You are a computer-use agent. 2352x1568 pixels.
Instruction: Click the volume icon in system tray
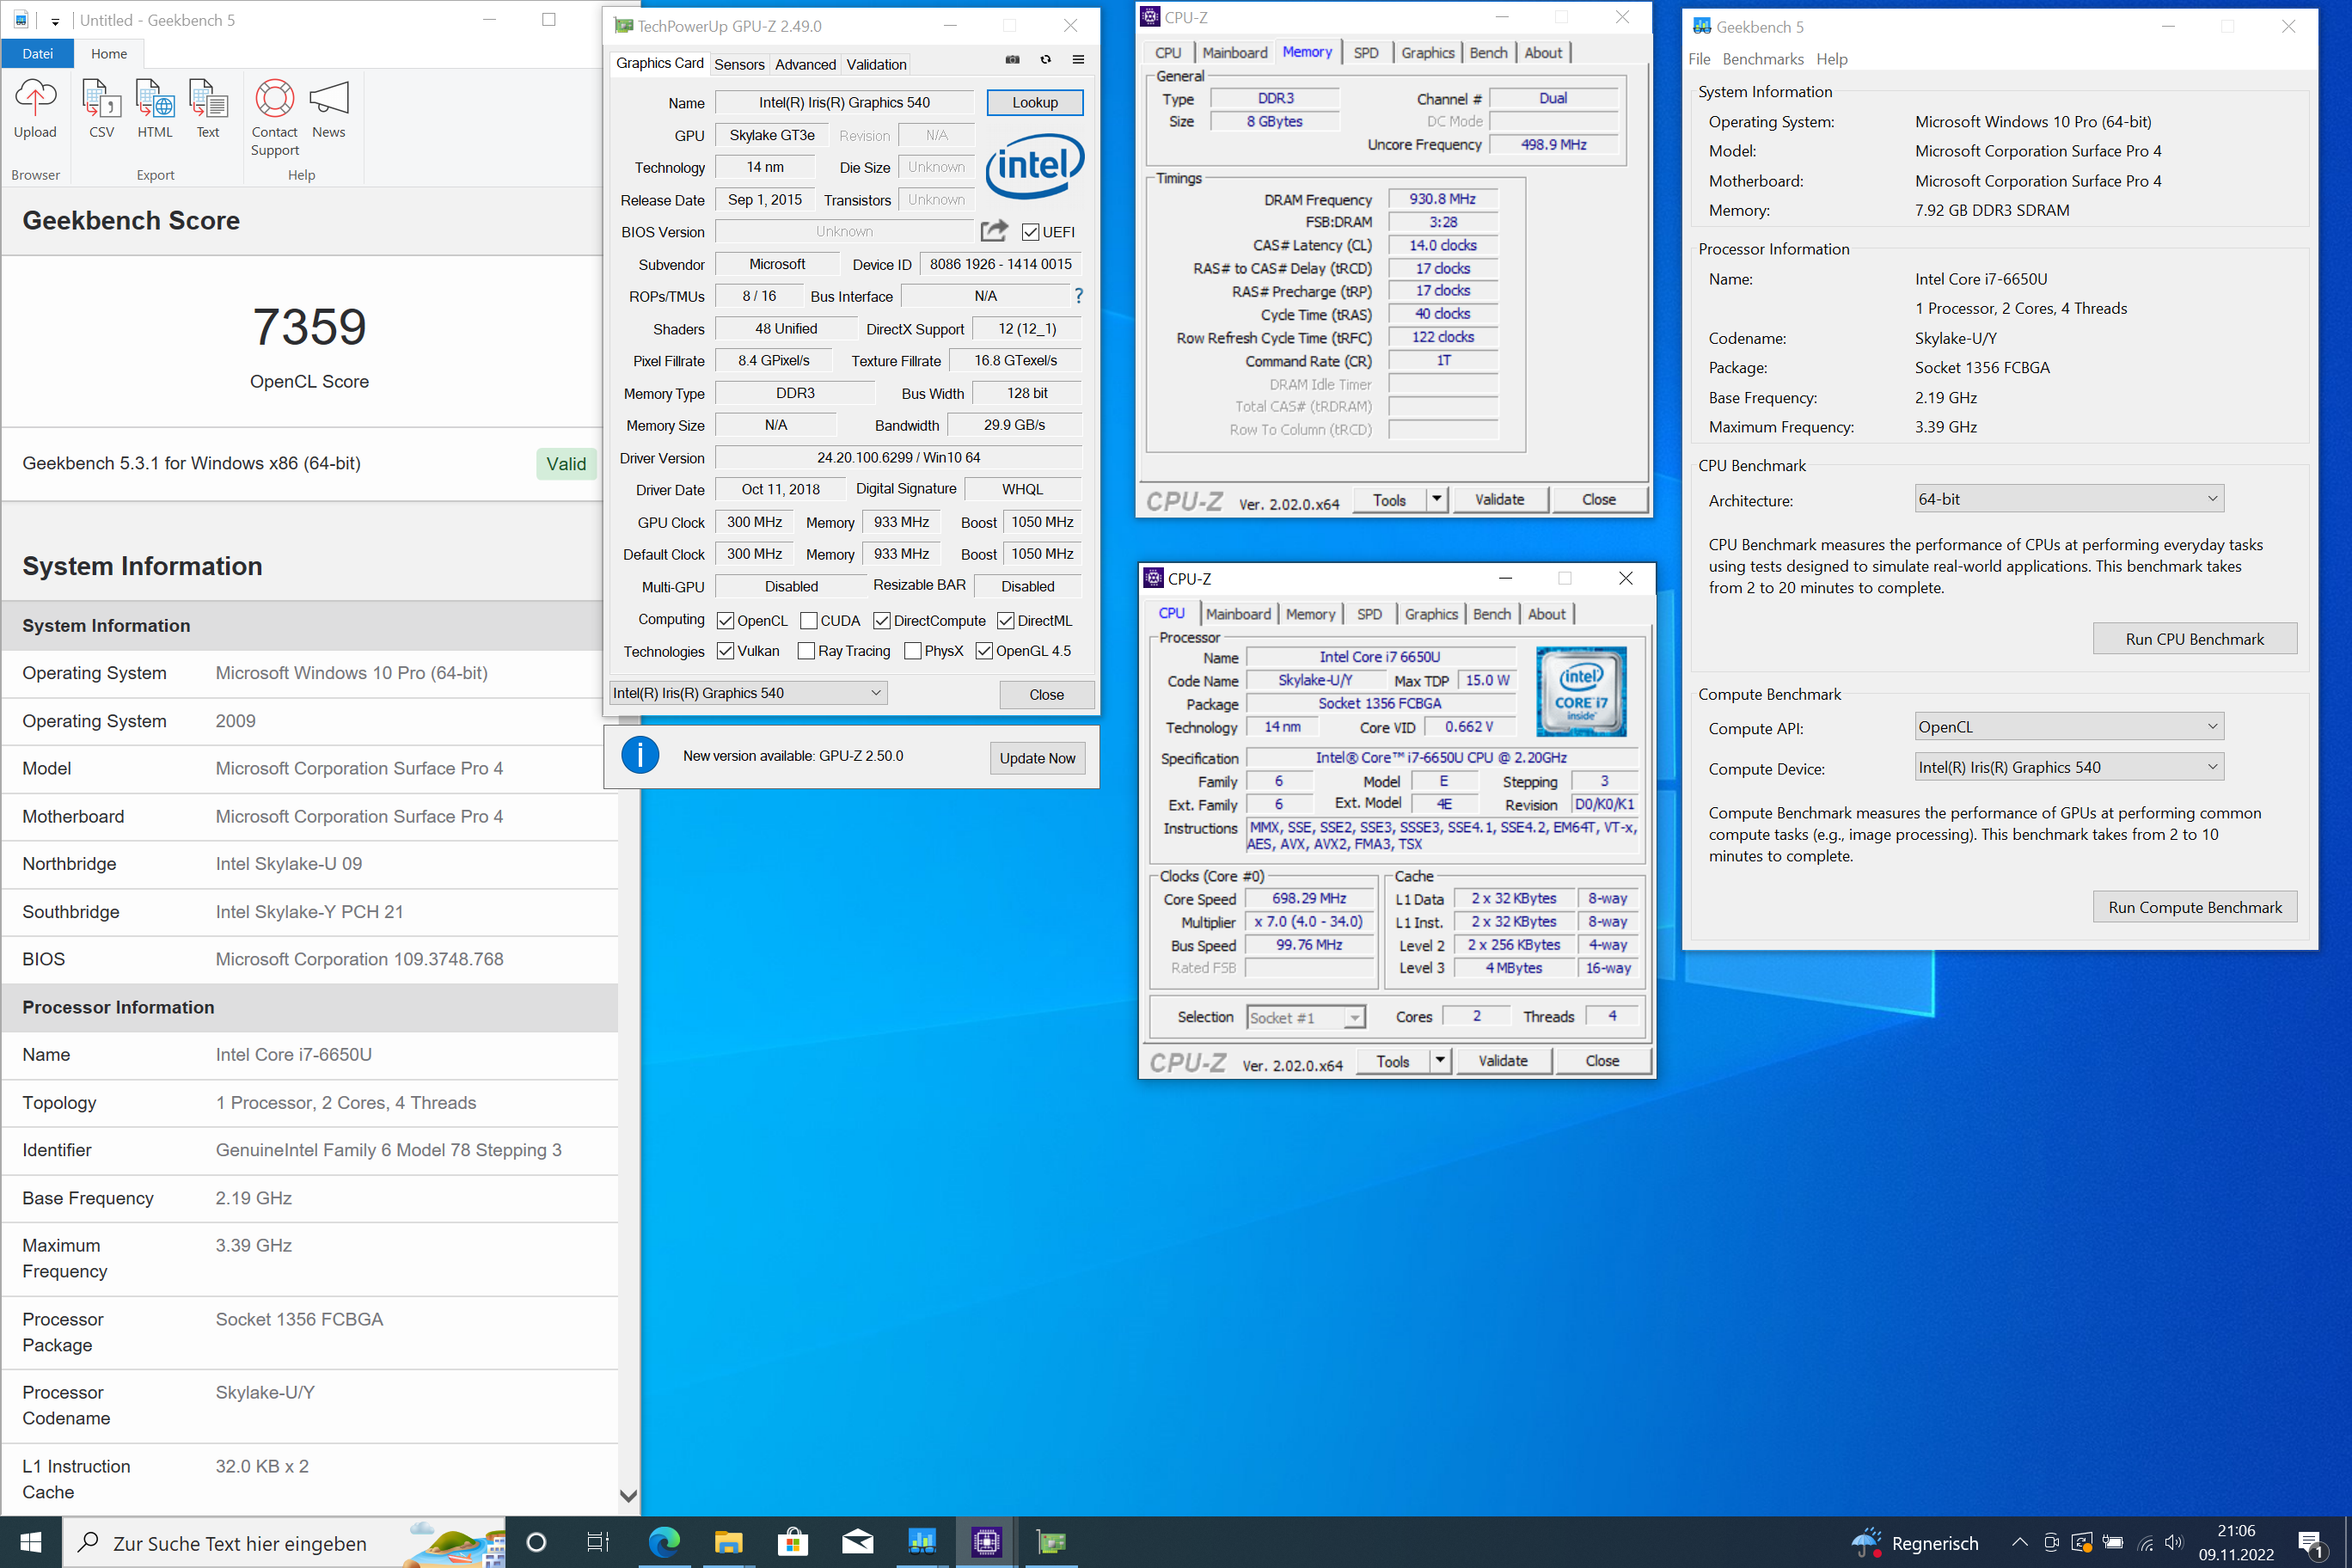(2173, 1542)
